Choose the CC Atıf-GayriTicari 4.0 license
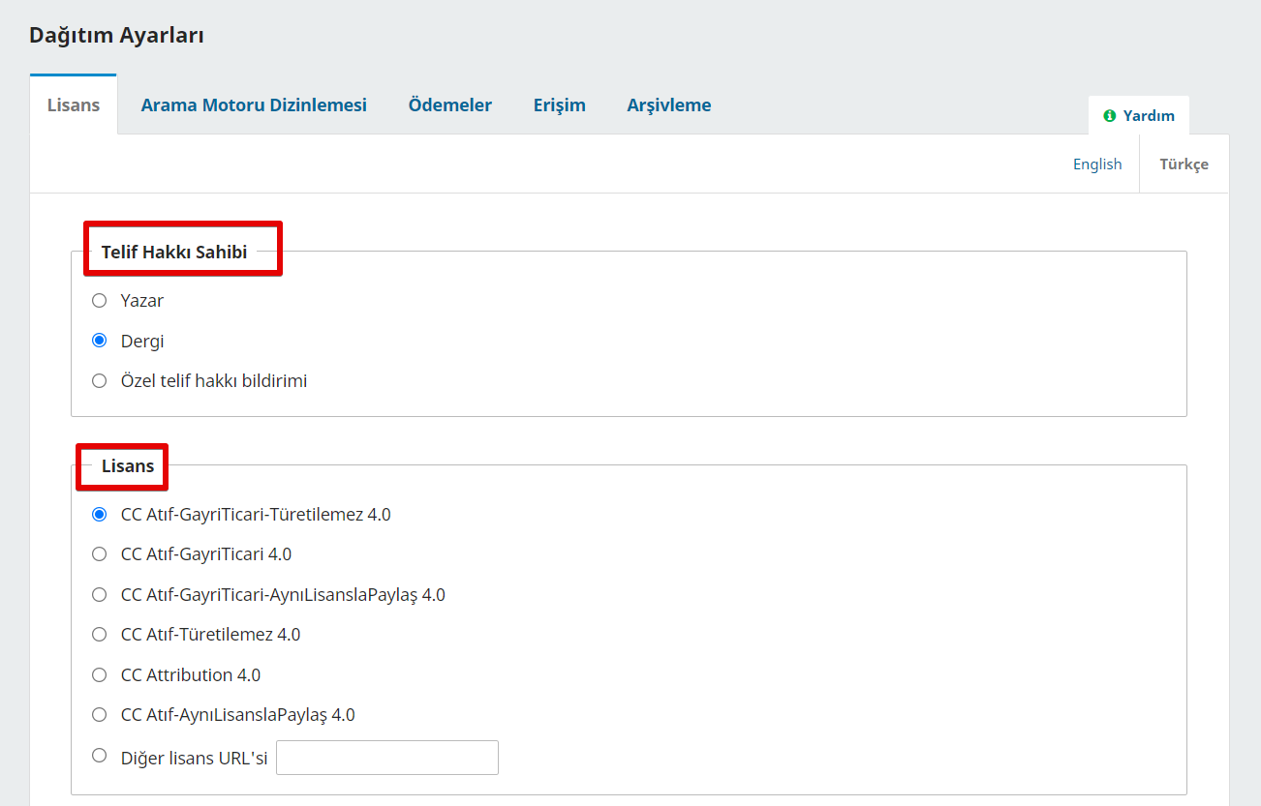Screen dimensions: 1261x806 99,554
